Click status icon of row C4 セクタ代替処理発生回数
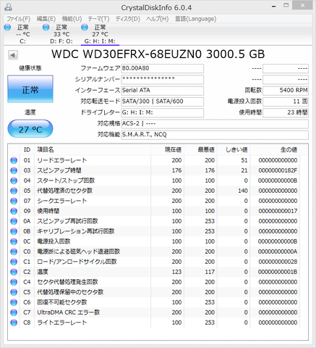The width and height of the screenshot is (316, 348). [14, 282]
